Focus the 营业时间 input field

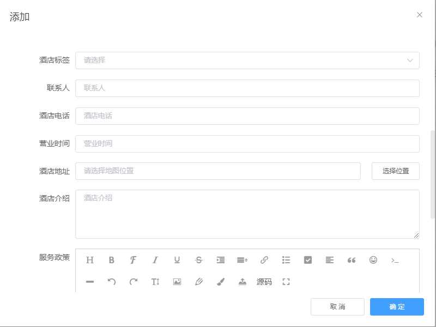[247, 144]
